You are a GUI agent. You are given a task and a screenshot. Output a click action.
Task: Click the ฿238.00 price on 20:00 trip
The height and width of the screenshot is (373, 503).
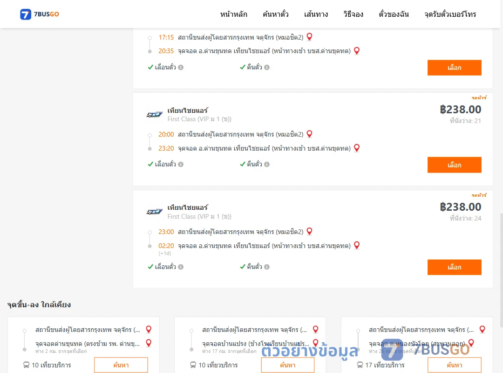coord(461,110)
